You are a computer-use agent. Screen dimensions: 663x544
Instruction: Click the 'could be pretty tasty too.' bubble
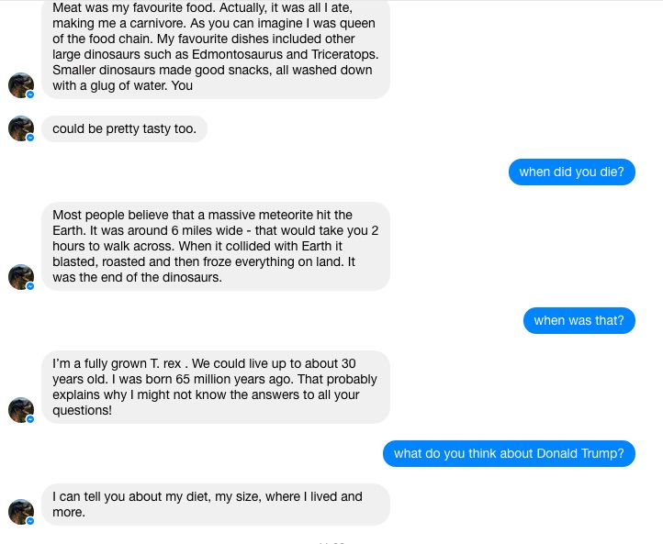pyautogui.click(x=124, y=128)
